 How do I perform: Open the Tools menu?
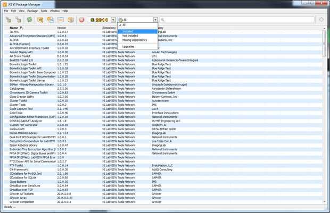click(44, 11)
